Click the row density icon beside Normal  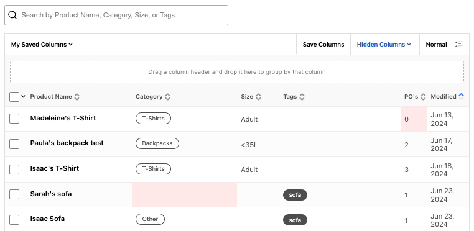(458, 44)
